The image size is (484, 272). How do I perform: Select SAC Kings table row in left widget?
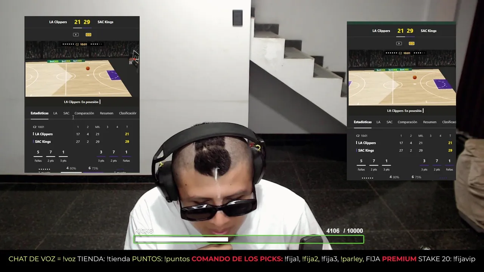82,142
